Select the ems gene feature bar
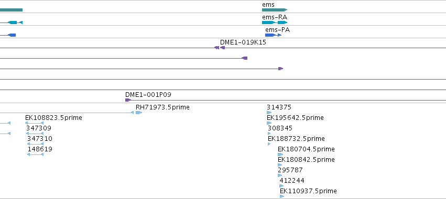 tap(275, 10)
